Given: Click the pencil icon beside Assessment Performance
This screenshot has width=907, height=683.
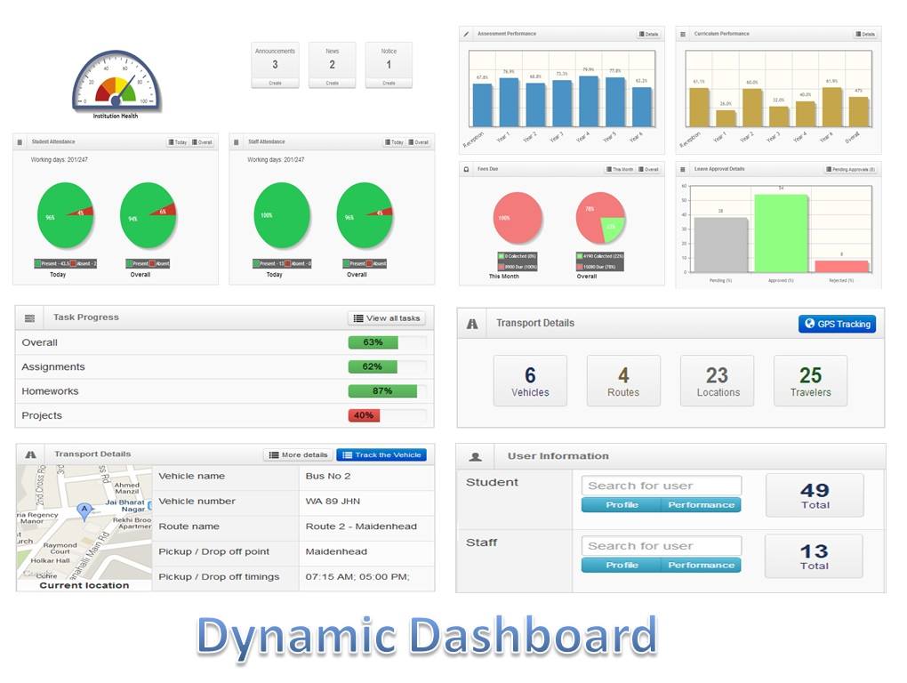Looking at the screenshot, I should 466,34.
